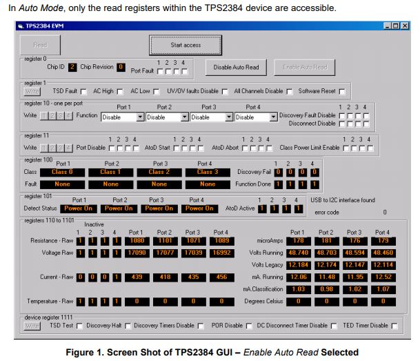Click the register 1 Write button

[32, 92]
